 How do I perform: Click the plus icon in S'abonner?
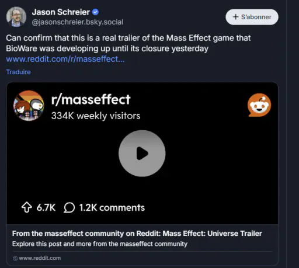pyautogui.click(x=235, y=17)
